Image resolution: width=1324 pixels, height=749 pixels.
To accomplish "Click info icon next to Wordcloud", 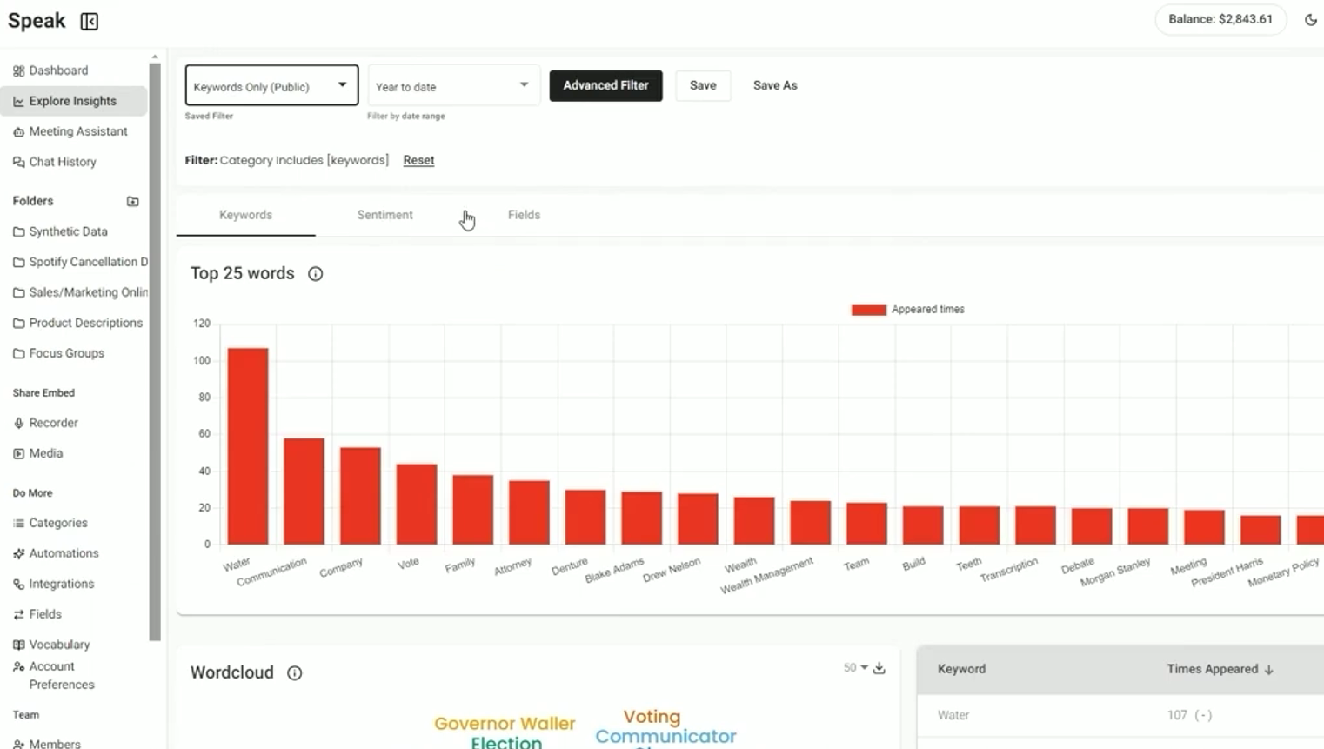I will pyautogui.click(x=294, y=673).
